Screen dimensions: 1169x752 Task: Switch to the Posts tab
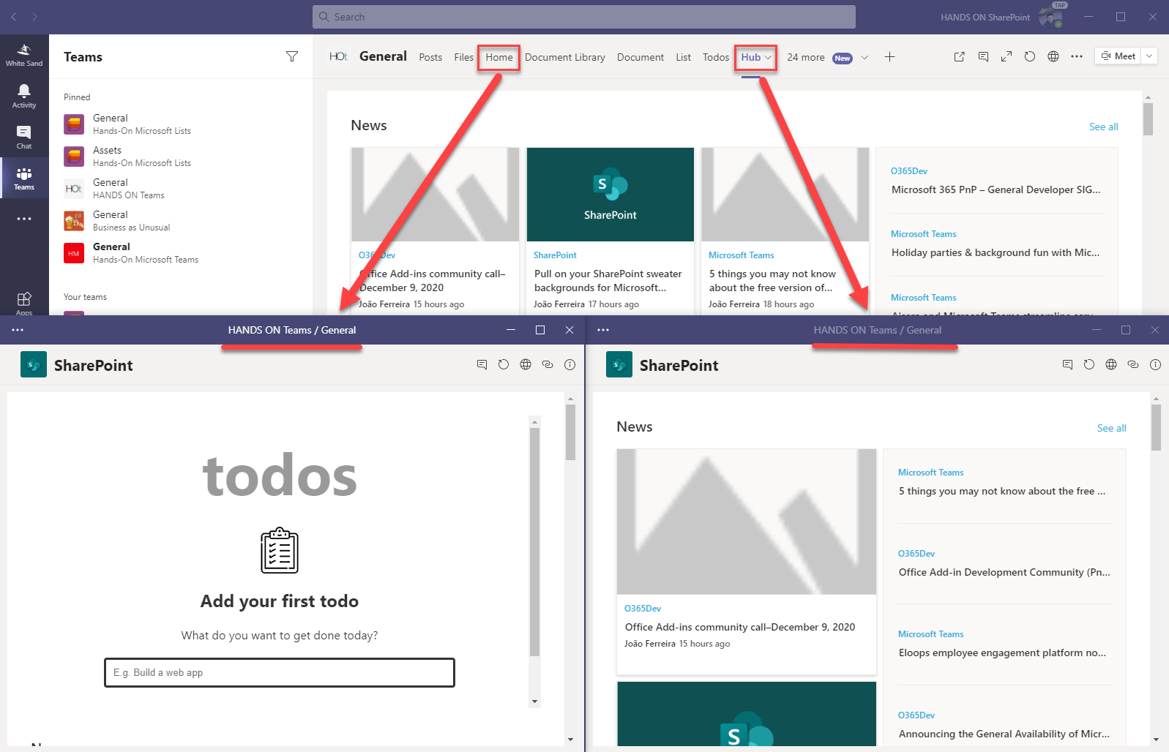click(x=430, y=57)
